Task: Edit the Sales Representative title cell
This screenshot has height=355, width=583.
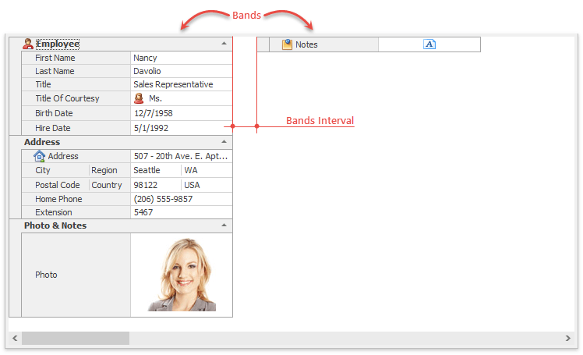Action: pos(182,84)
